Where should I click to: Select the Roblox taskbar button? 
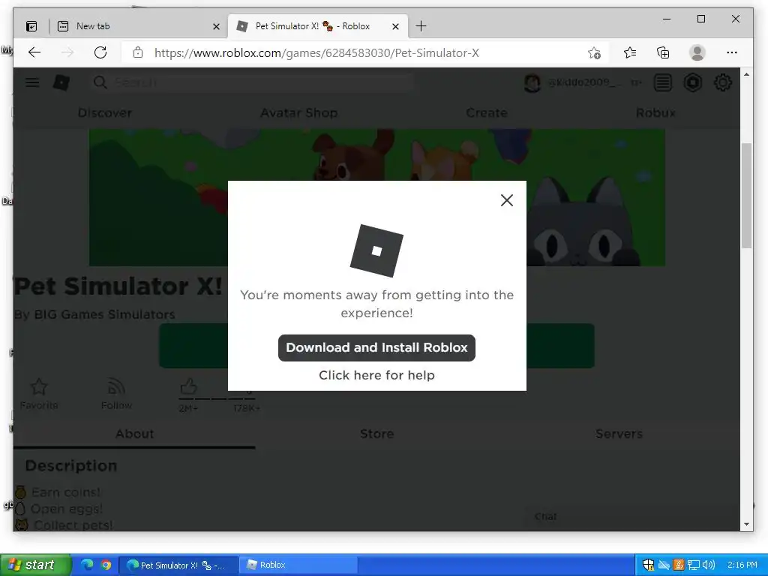pos(298,565)
